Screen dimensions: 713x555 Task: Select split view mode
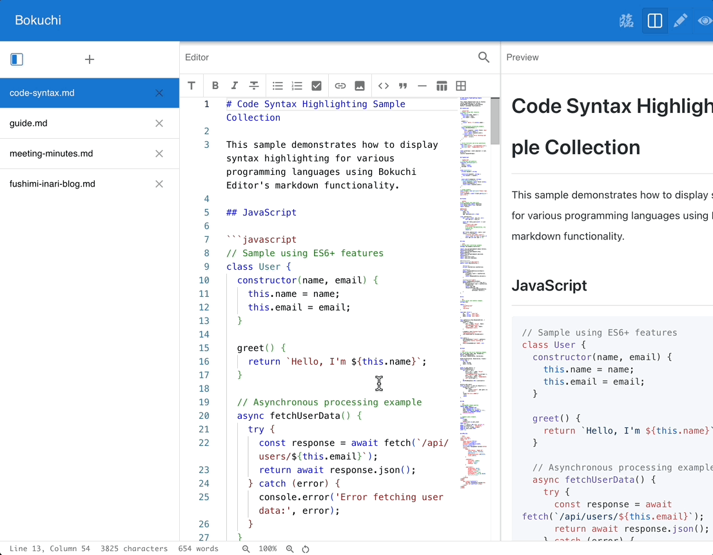(x=655, y=21)
